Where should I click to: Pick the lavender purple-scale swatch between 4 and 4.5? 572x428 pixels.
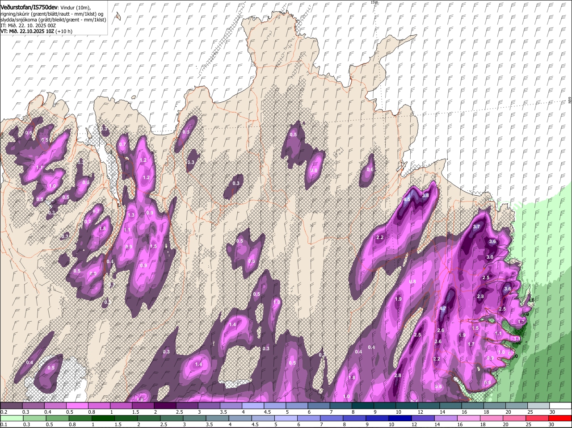point(252,406)
